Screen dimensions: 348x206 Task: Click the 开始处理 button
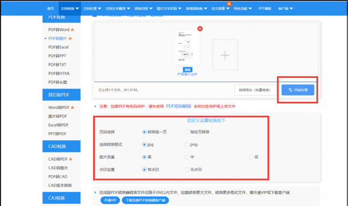click(298, 90)
